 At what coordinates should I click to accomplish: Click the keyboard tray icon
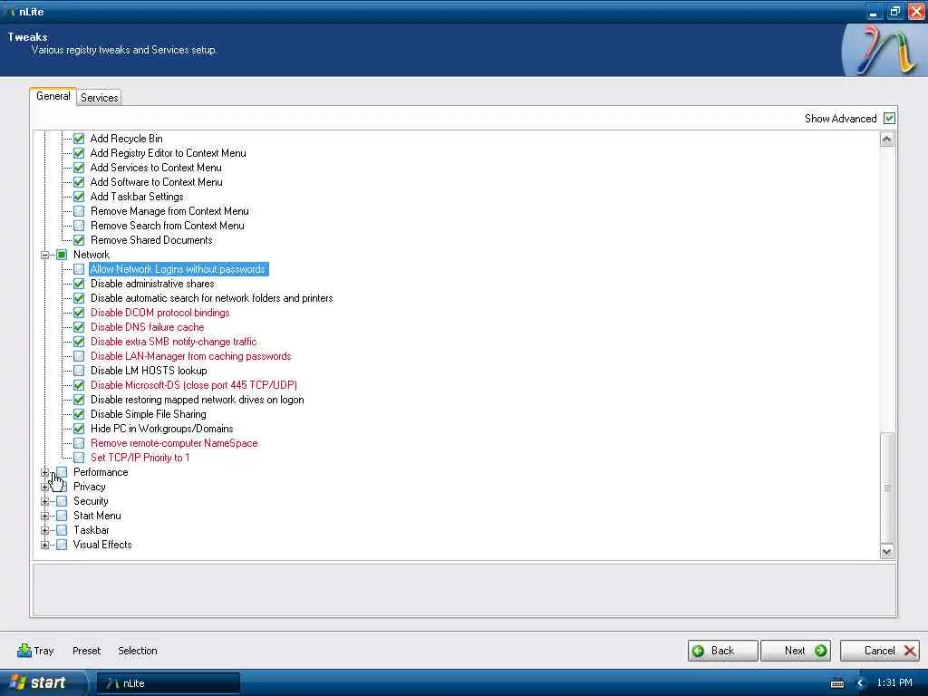click(837, 683)
